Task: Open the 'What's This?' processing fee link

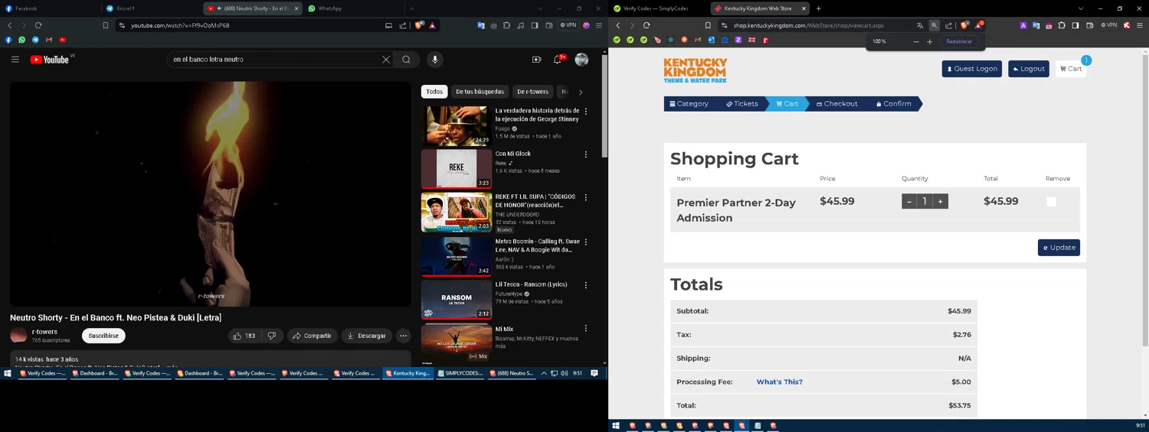Action: pyautogui.click(x=780, y=382)
